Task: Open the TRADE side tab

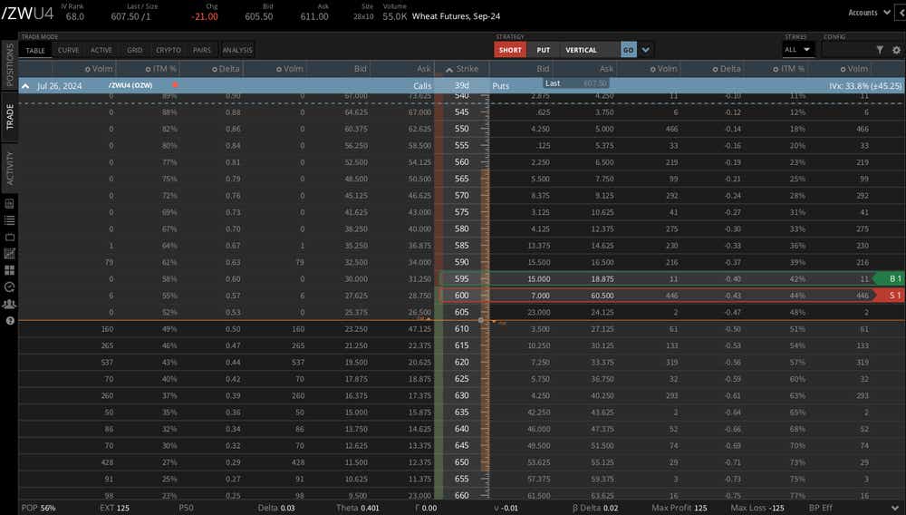Action: pos(9,116)
